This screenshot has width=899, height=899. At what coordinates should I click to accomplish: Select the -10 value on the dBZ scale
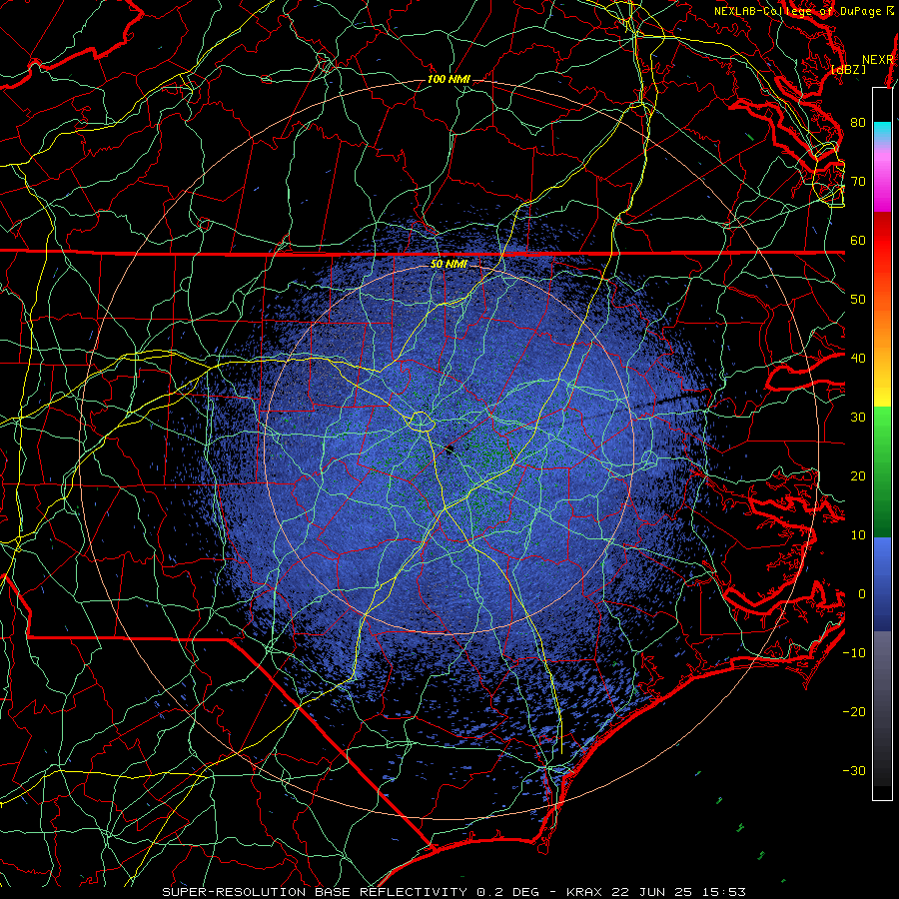point(854,653)
